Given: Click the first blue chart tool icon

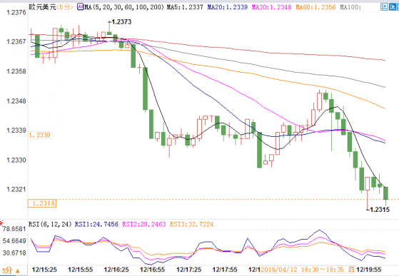Looking at the screenshot, I should (x=384, y=7).
